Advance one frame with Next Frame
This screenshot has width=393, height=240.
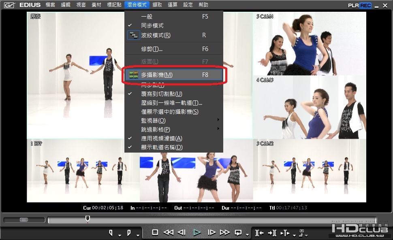(211, 232)
